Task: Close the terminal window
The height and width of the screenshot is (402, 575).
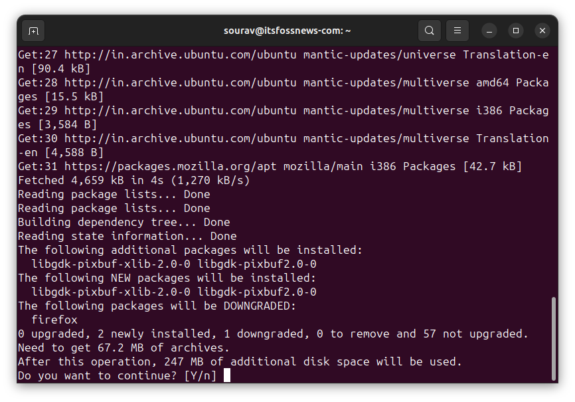Action: pyautogui.click(x=542, y=31)
